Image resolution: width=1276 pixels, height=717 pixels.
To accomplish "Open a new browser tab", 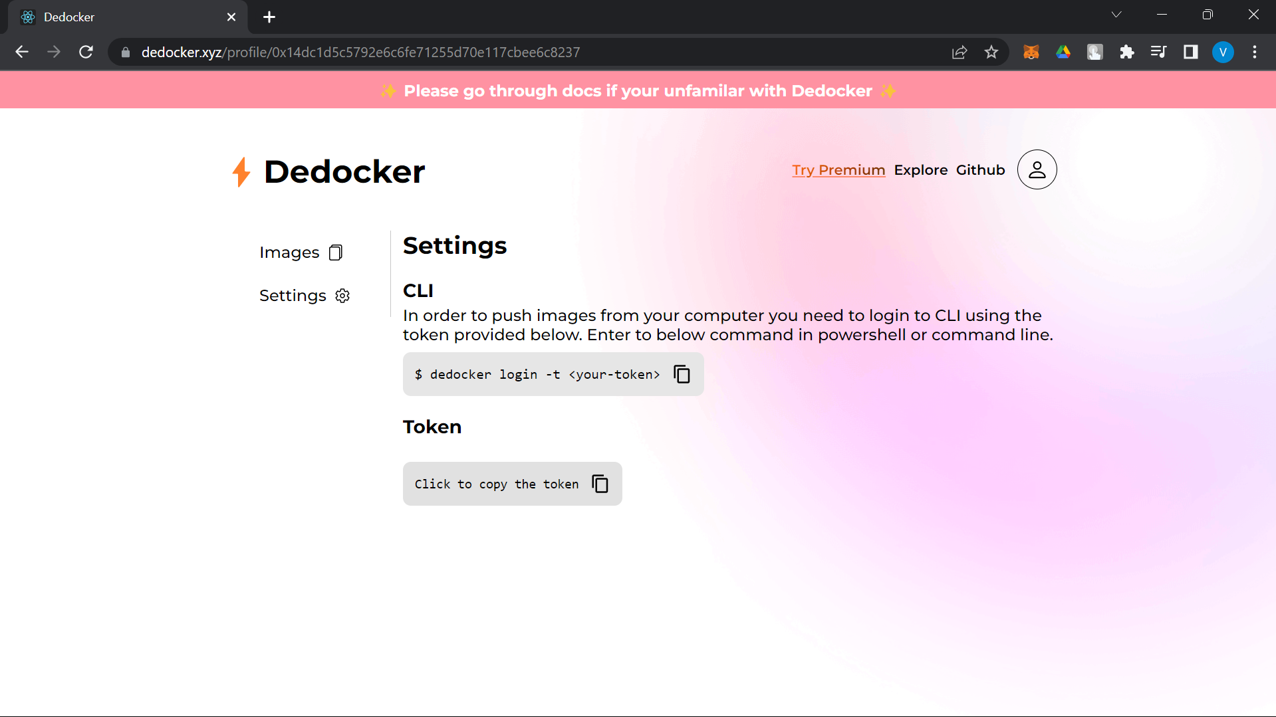I will [269, 17].
